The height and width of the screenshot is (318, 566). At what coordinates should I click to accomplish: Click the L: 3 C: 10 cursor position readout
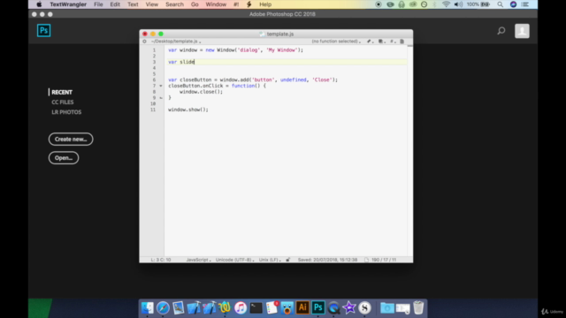[x=161, y=260]
